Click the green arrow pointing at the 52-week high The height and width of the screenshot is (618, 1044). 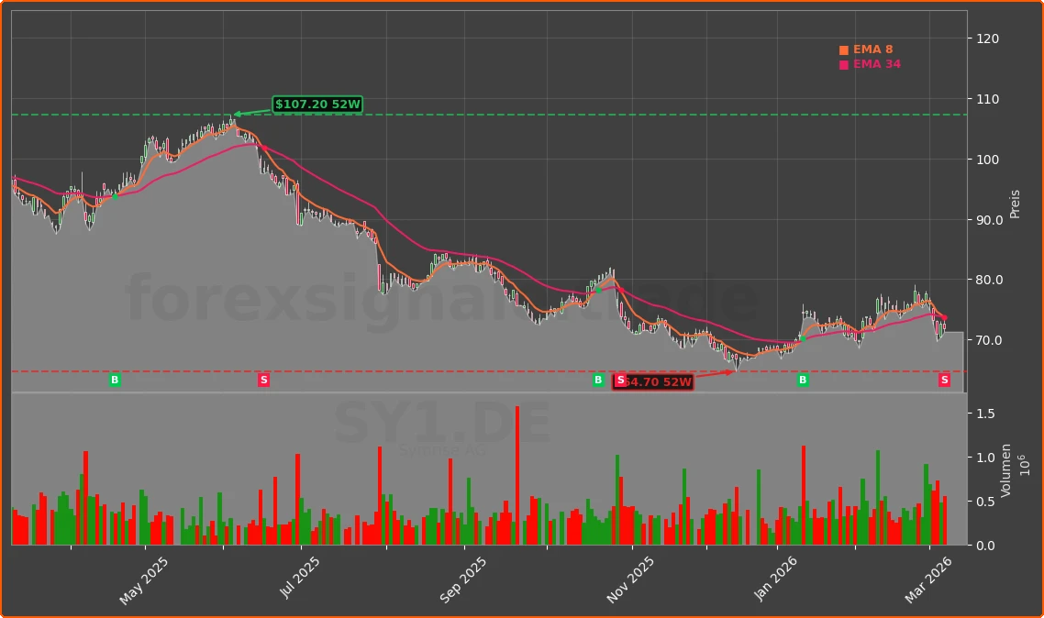click(x=245, y=114)
